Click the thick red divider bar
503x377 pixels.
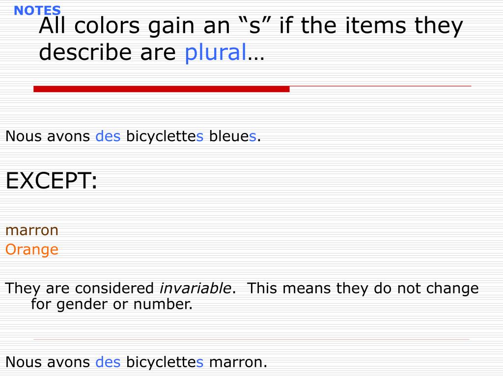tap(161, 89)
